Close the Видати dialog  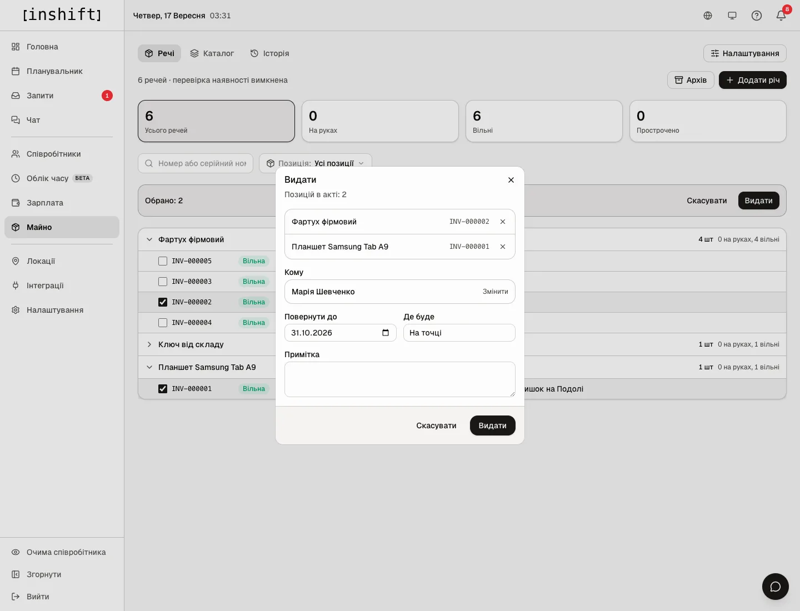coord(511,180)
